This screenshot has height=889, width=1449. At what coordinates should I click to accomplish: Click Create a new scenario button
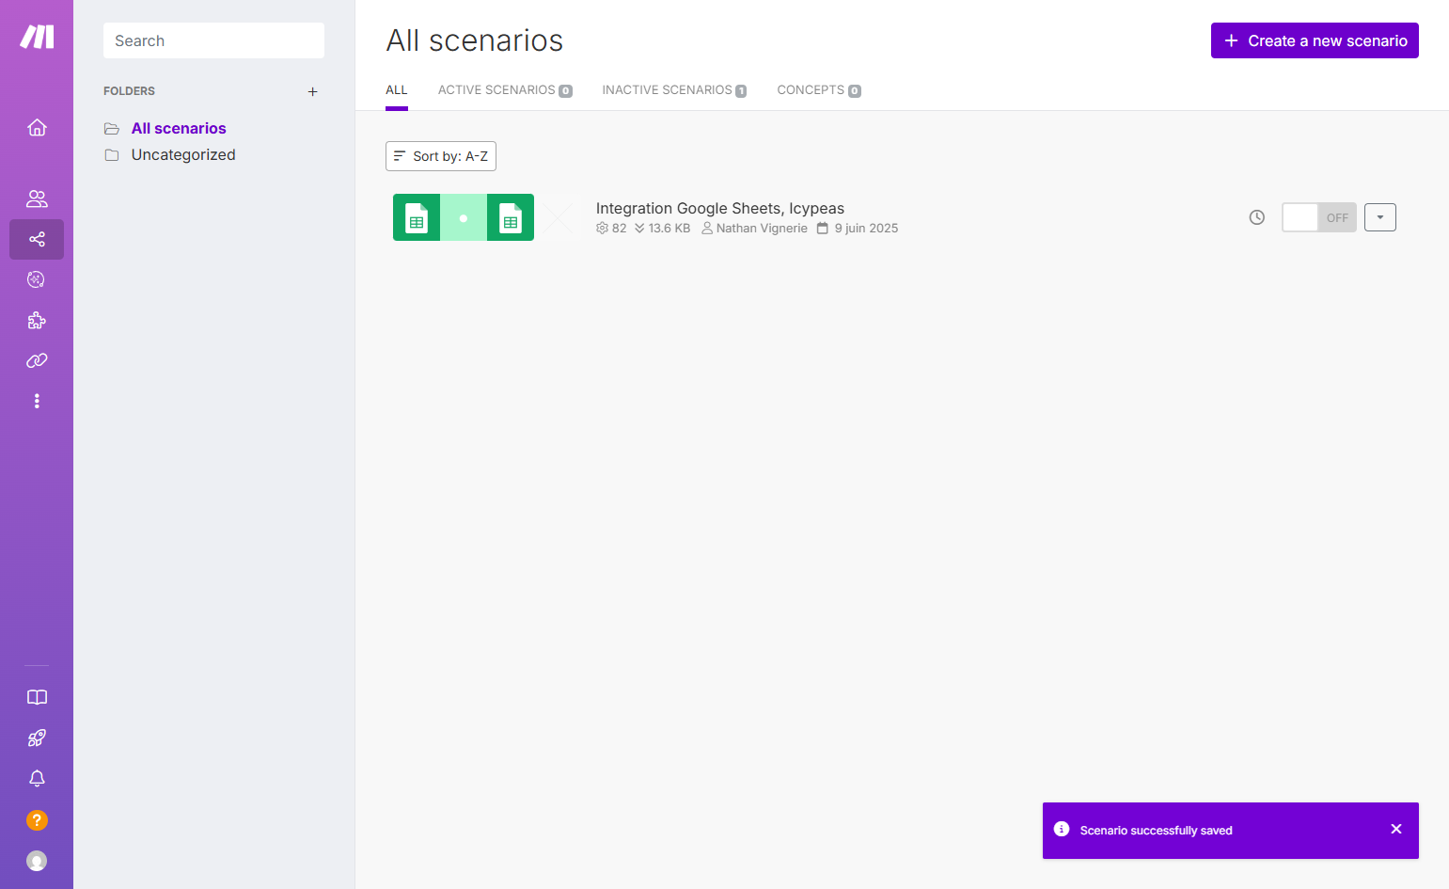(x=1315, y=40)
